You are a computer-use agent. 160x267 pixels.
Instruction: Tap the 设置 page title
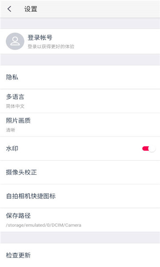pos(31,9)
